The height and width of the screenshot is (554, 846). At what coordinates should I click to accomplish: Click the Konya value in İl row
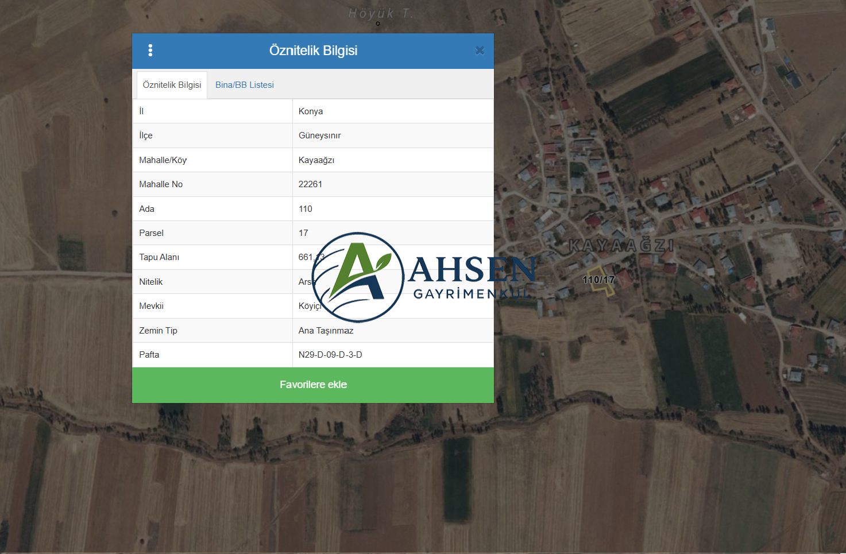(311, 111)
